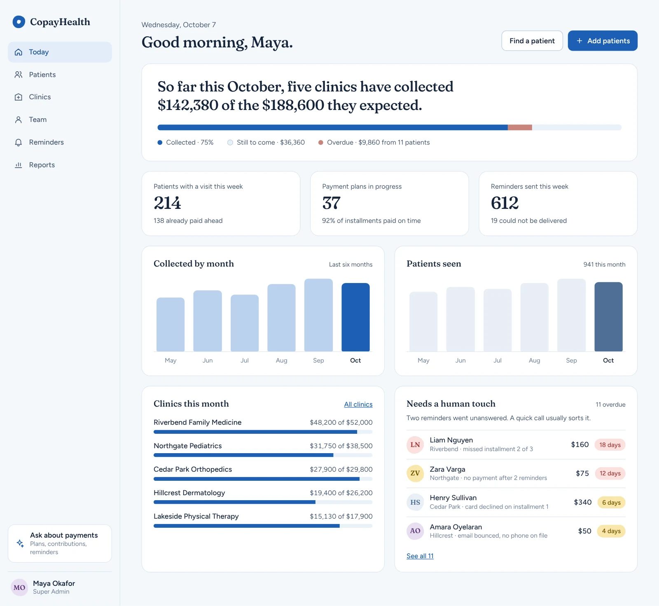Viewport: 659px width, 606px height.
Task: Open the Reminders sent this week card
Action: 558,204
